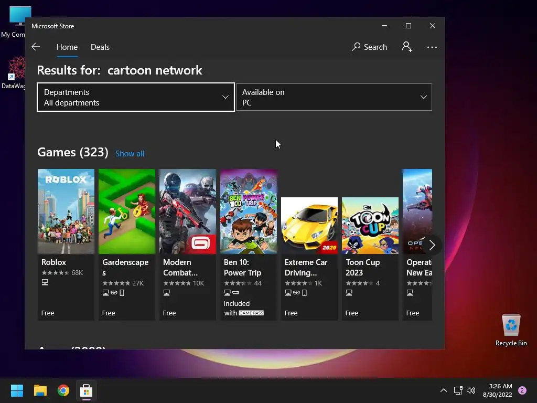This screenshot has height=403, width=537.
Task: Open Ben 10: Power Trip artwork
Action: 249,211
